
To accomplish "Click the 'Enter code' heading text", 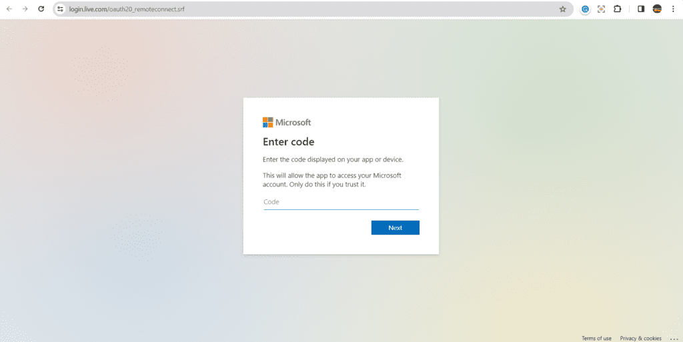I will [x=288, y=142].
